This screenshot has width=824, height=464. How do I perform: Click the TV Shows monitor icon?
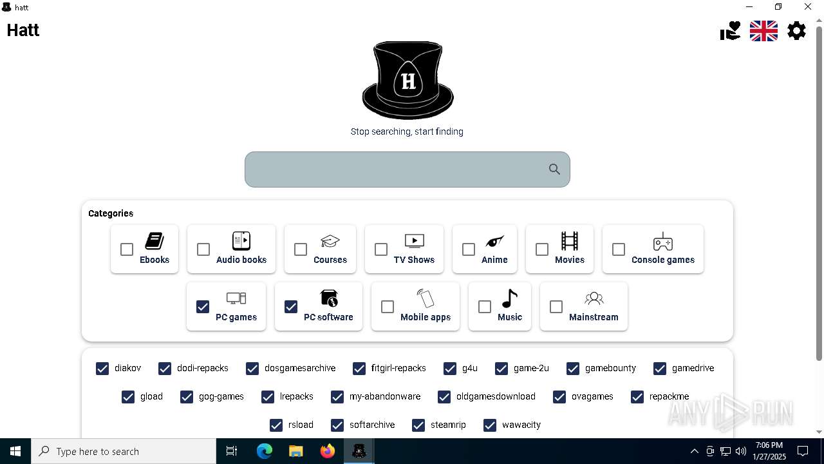point(414,241)
